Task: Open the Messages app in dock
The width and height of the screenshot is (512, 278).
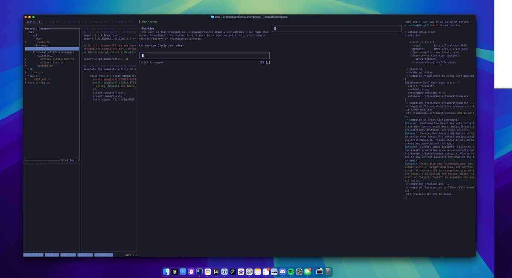Action: tap(307, 272)
